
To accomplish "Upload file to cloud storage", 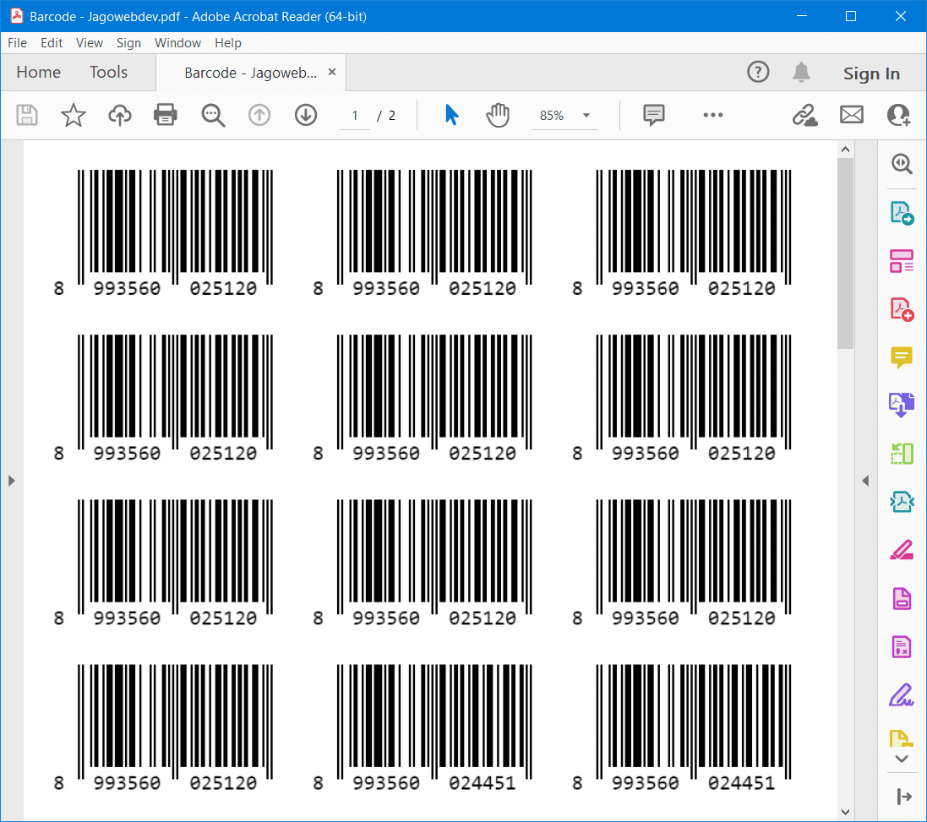I will tap(119, 115).
